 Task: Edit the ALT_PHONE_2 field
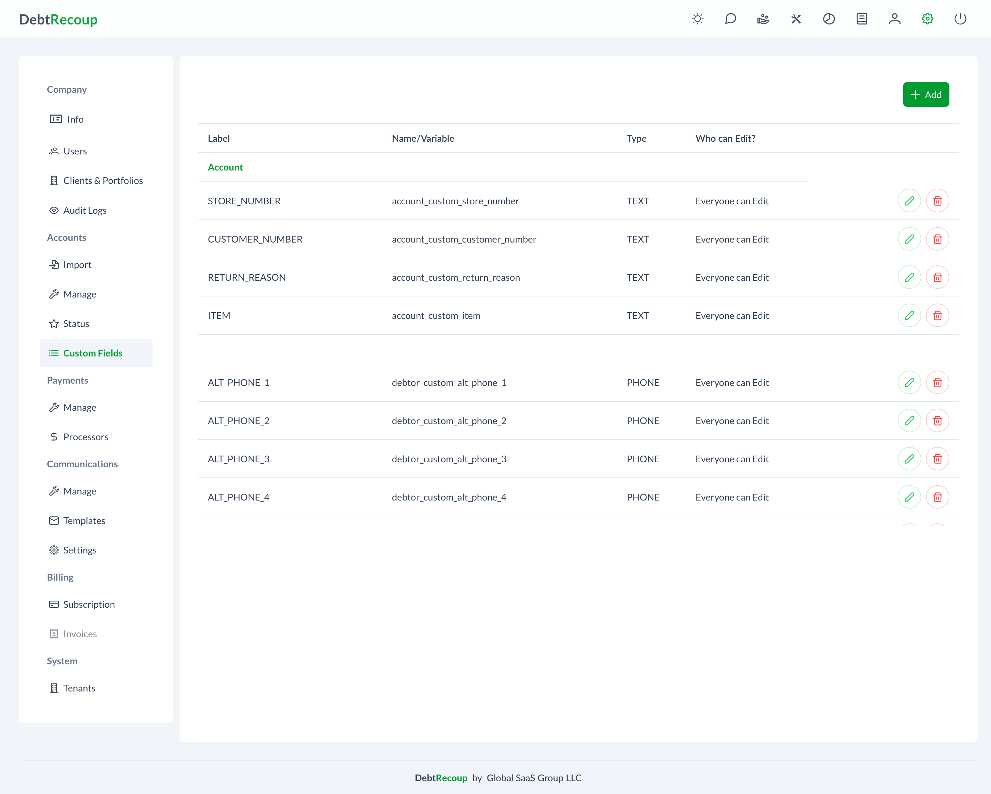[909, 421]
